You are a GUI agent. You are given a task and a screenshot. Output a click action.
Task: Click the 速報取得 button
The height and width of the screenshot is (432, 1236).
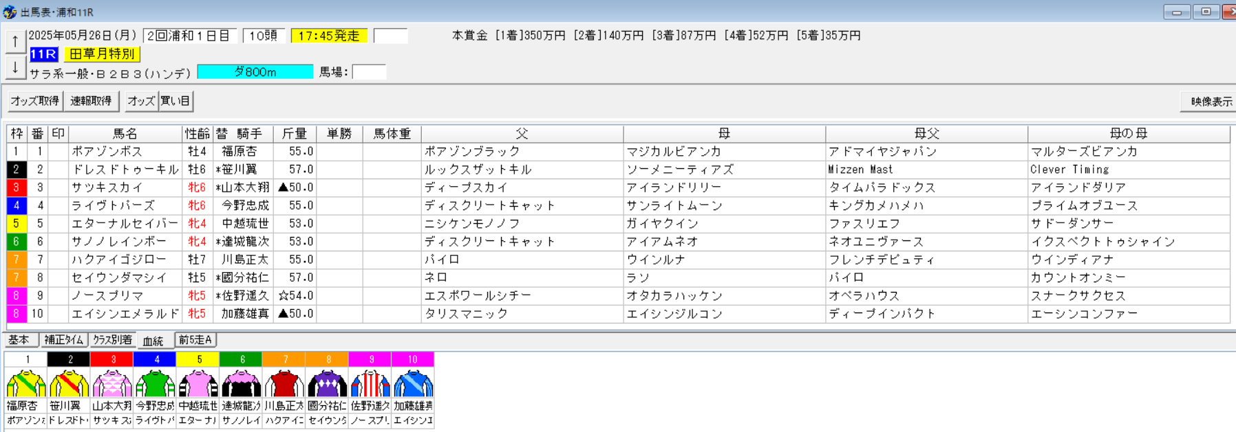tap(91, 101)
